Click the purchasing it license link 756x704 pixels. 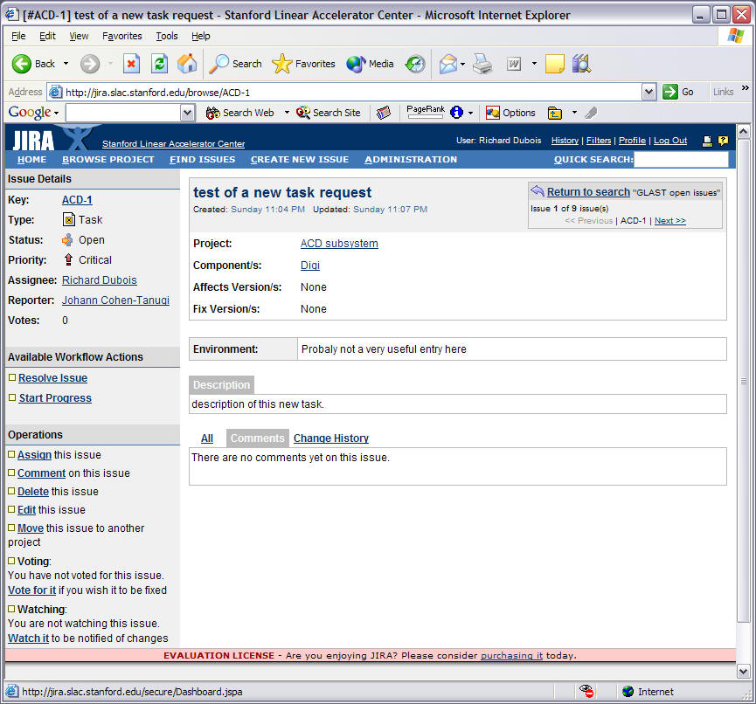pos(511,655)
